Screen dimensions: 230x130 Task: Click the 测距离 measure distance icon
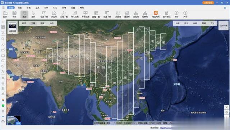click(x=118, y=14)
